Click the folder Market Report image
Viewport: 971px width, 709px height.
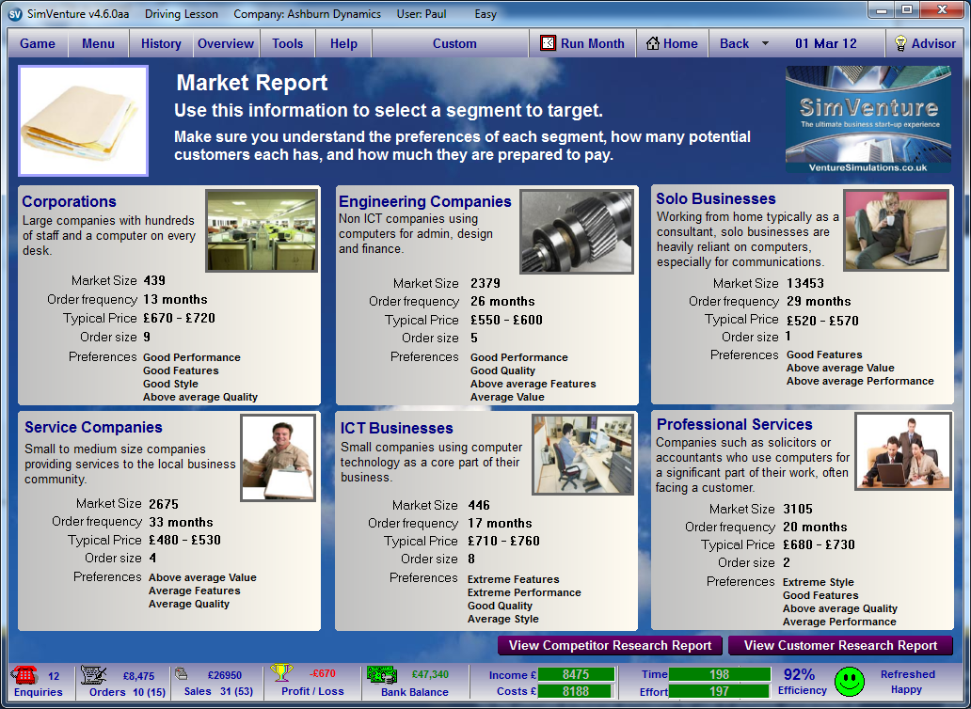click(84, 120)
